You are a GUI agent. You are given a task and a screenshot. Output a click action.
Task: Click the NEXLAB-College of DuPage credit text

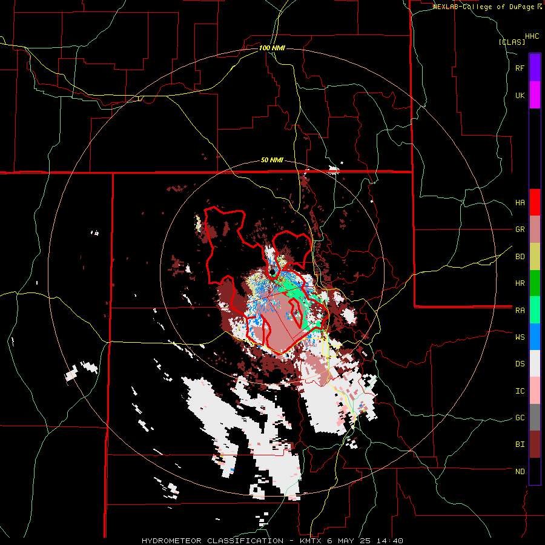pyautogui.click(x=484, y=7)
